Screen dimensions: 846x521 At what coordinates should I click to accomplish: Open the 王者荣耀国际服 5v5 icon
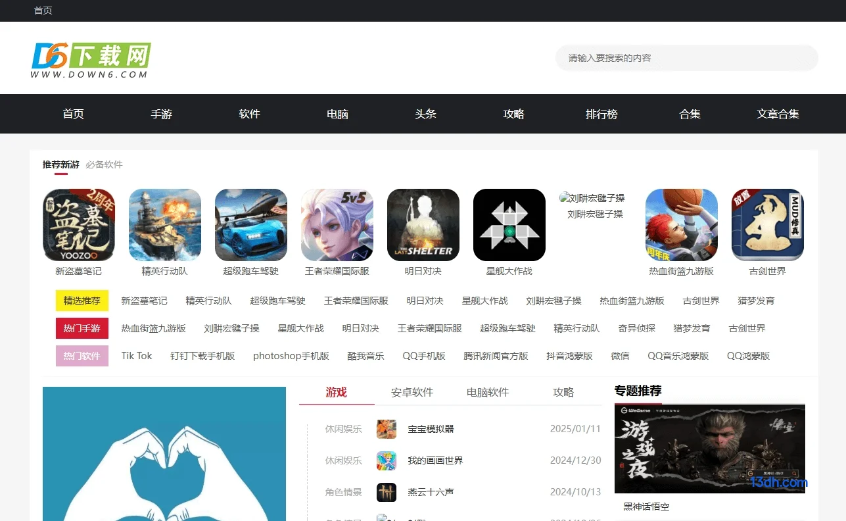coord(337,225)
